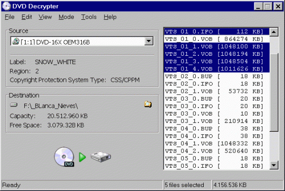Select VTS_05_0.BUP file row
Image resolution: width=285 pixels, height=191 pixels.
[x=217, y=158]
